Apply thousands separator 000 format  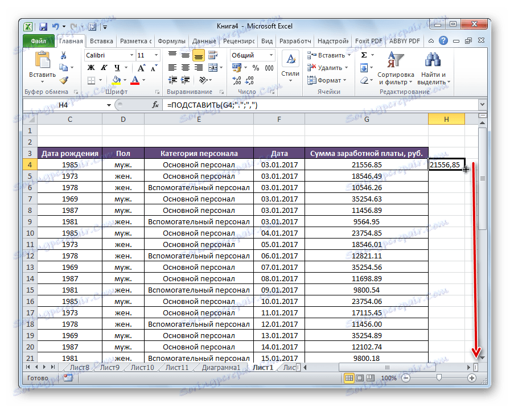point(269,68)
